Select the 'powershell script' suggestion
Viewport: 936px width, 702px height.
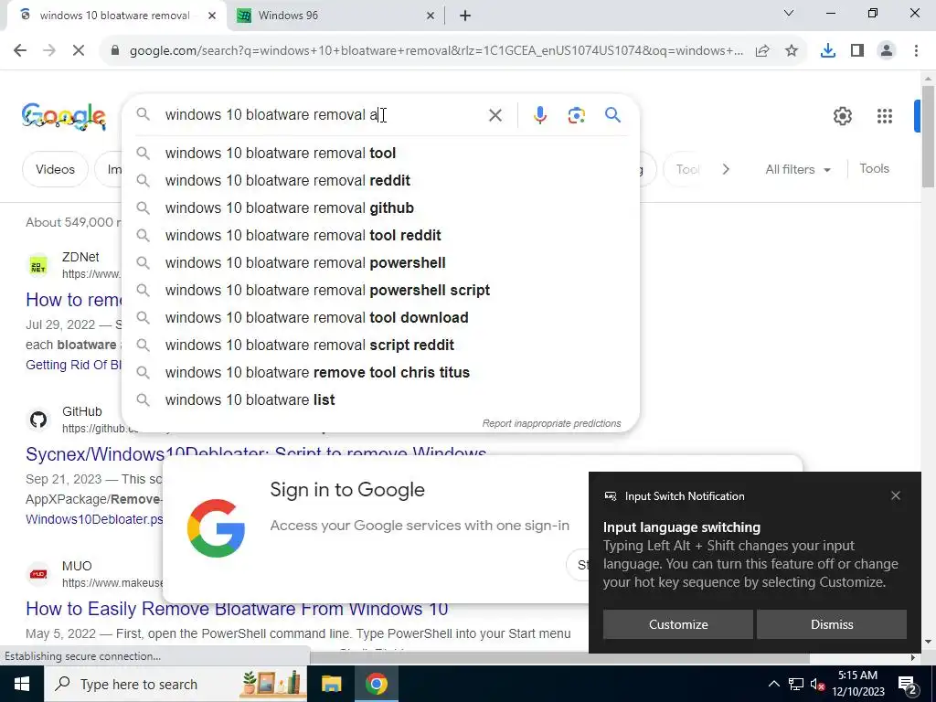coord(380,290)
